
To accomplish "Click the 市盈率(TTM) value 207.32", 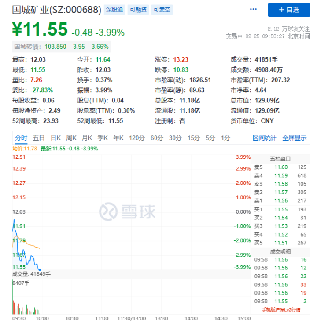I will click(280, 80).
